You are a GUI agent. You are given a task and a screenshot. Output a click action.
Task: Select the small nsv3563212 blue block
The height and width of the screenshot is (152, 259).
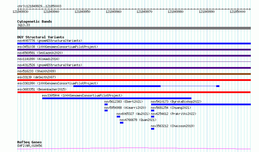click(x=152, y=129)
